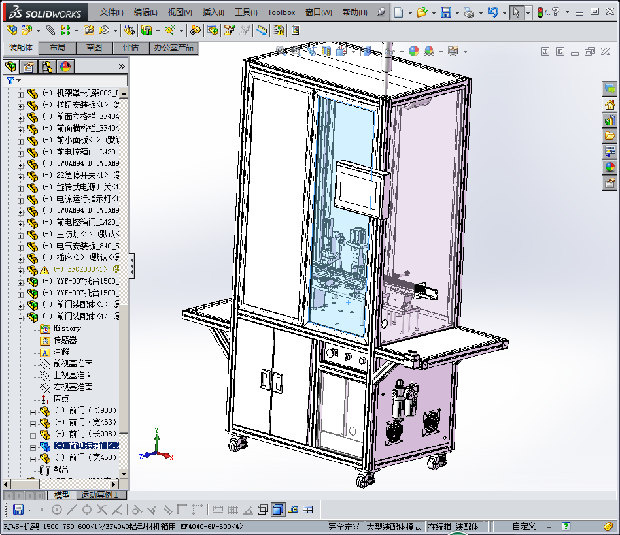Viewport: 620px width, 535px height.
Task: Collapse the 前门装配体<4> tree node
Action: tap(20, 318)
